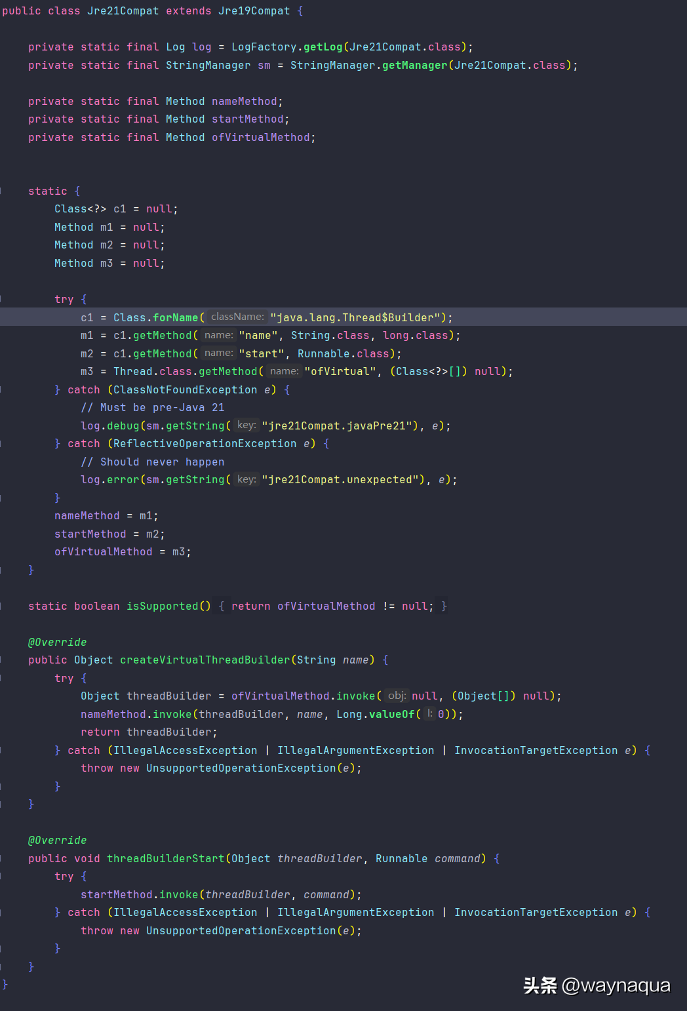Click the isSupported method name
This screenshot has height=1011, width=687.
pos(163,606)
